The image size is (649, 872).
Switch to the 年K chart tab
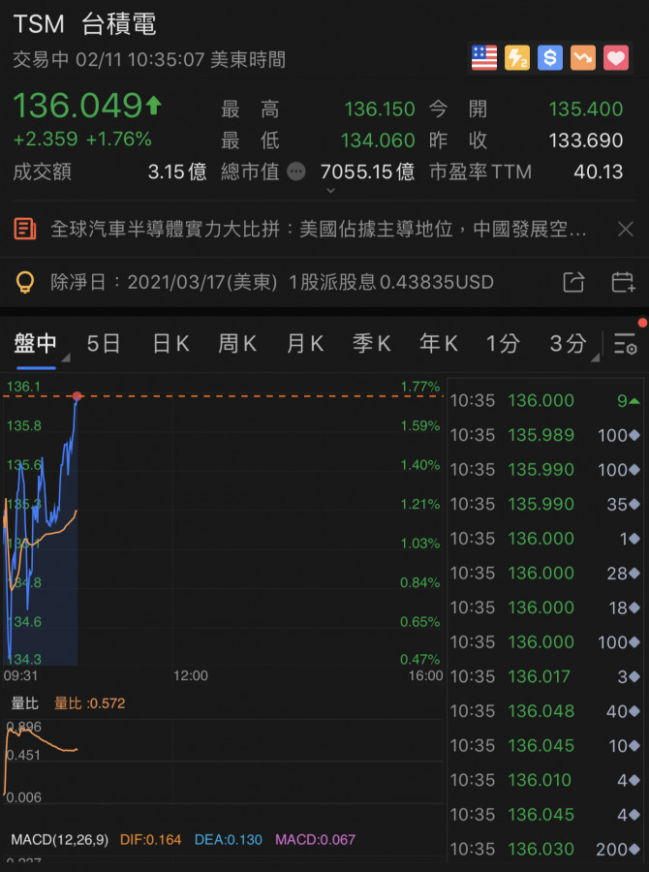(439, 344)
